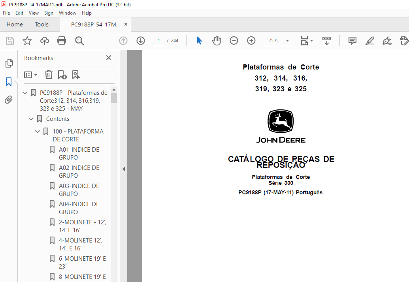Image resolution: width=409 pixels, height=282 pixels.
Task: Delete the selected bookmark with trash icon
Action: [49, 75]
